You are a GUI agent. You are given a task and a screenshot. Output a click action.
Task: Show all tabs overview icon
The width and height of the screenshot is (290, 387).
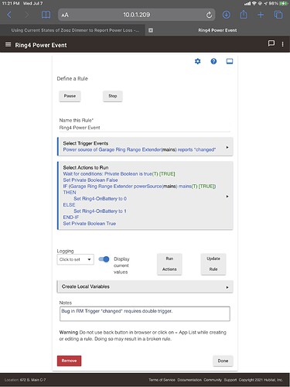point(278,15)
